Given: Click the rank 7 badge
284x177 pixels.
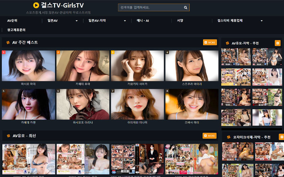Looking at the screenshot, I should [x=113, y=91].
